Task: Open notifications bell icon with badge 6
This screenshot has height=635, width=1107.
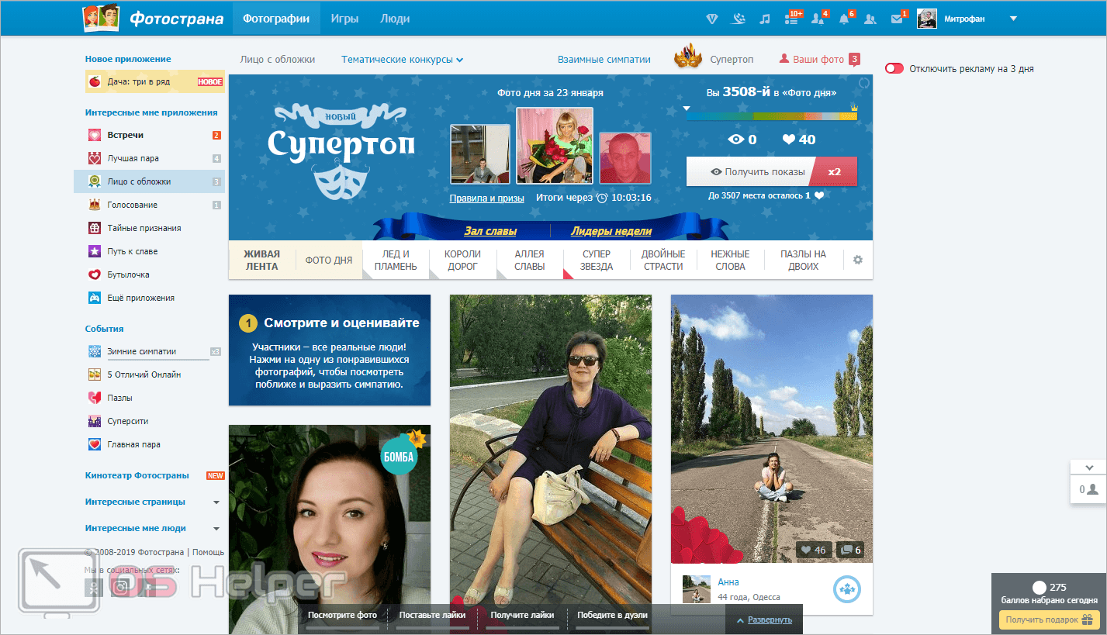Action: (x=844, y=19)
